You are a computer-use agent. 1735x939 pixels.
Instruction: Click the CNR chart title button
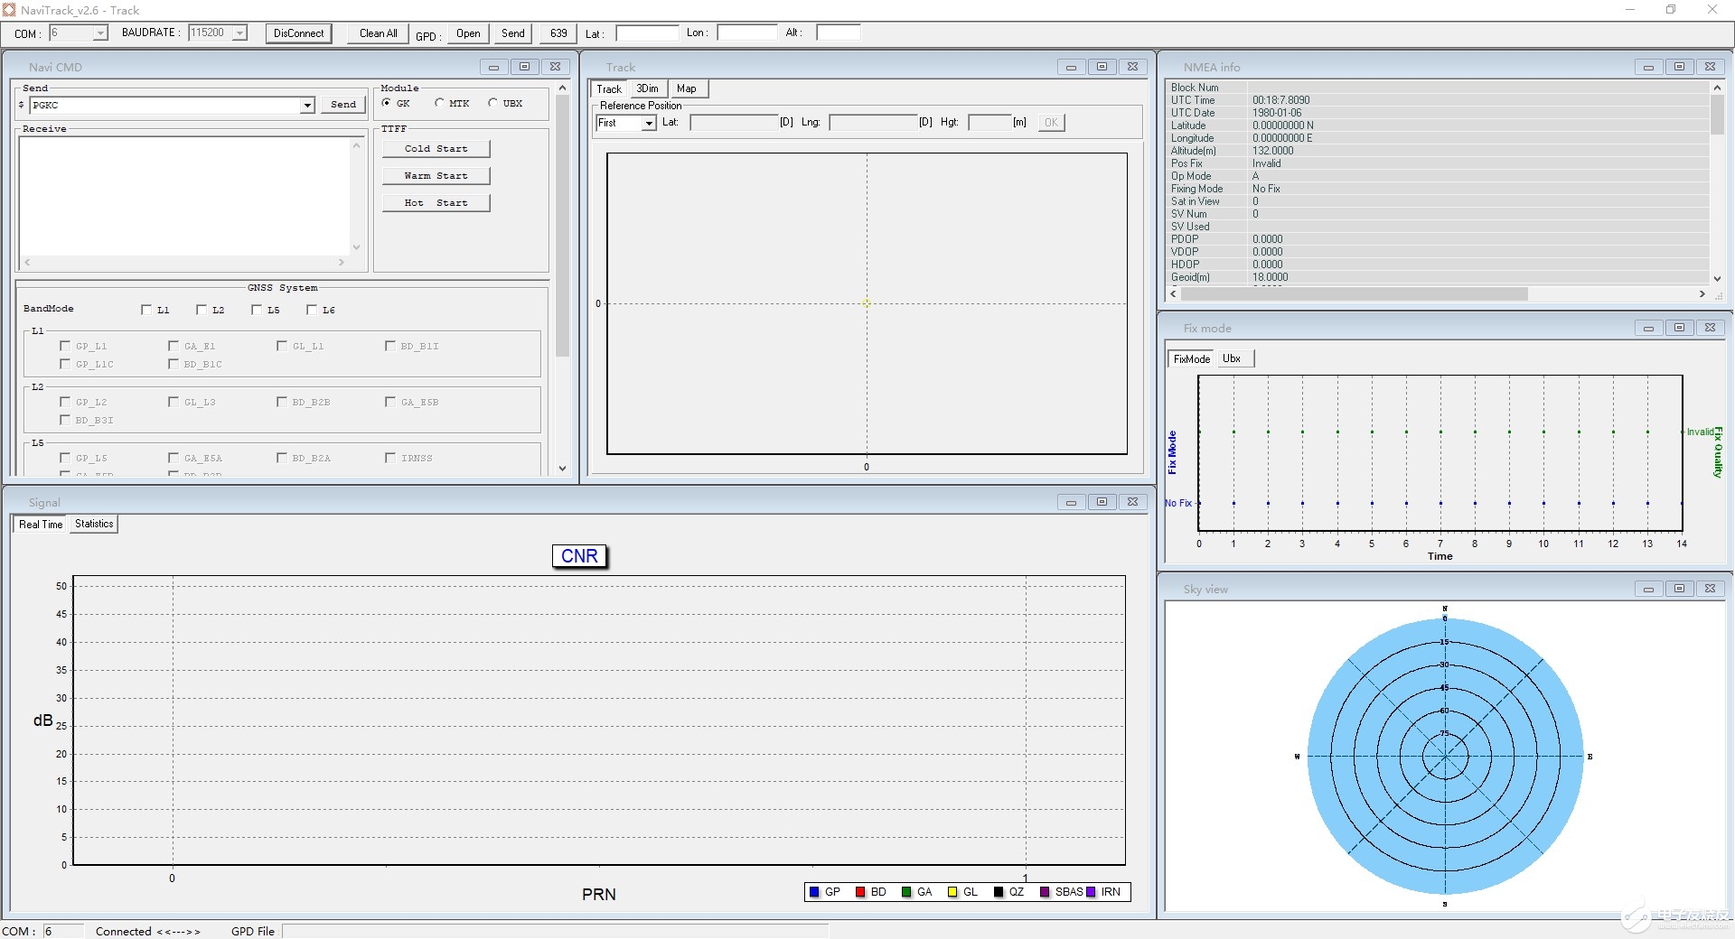point(579,556)
